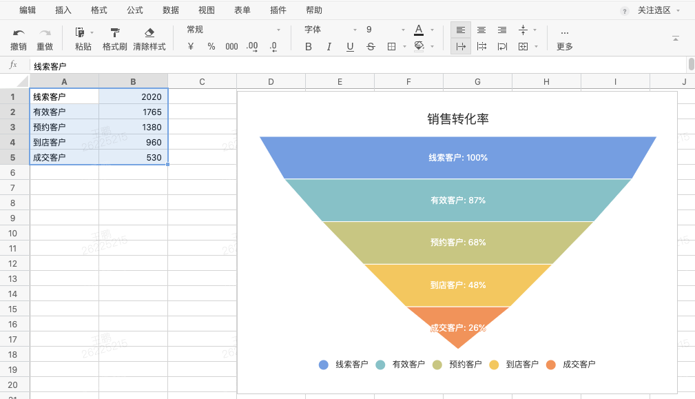Click the undo (撤销) arrow icon
The image size is (695, 399).
point(19,33)
